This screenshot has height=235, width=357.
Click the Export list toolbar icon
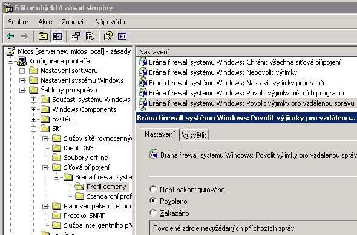[90, 36]
